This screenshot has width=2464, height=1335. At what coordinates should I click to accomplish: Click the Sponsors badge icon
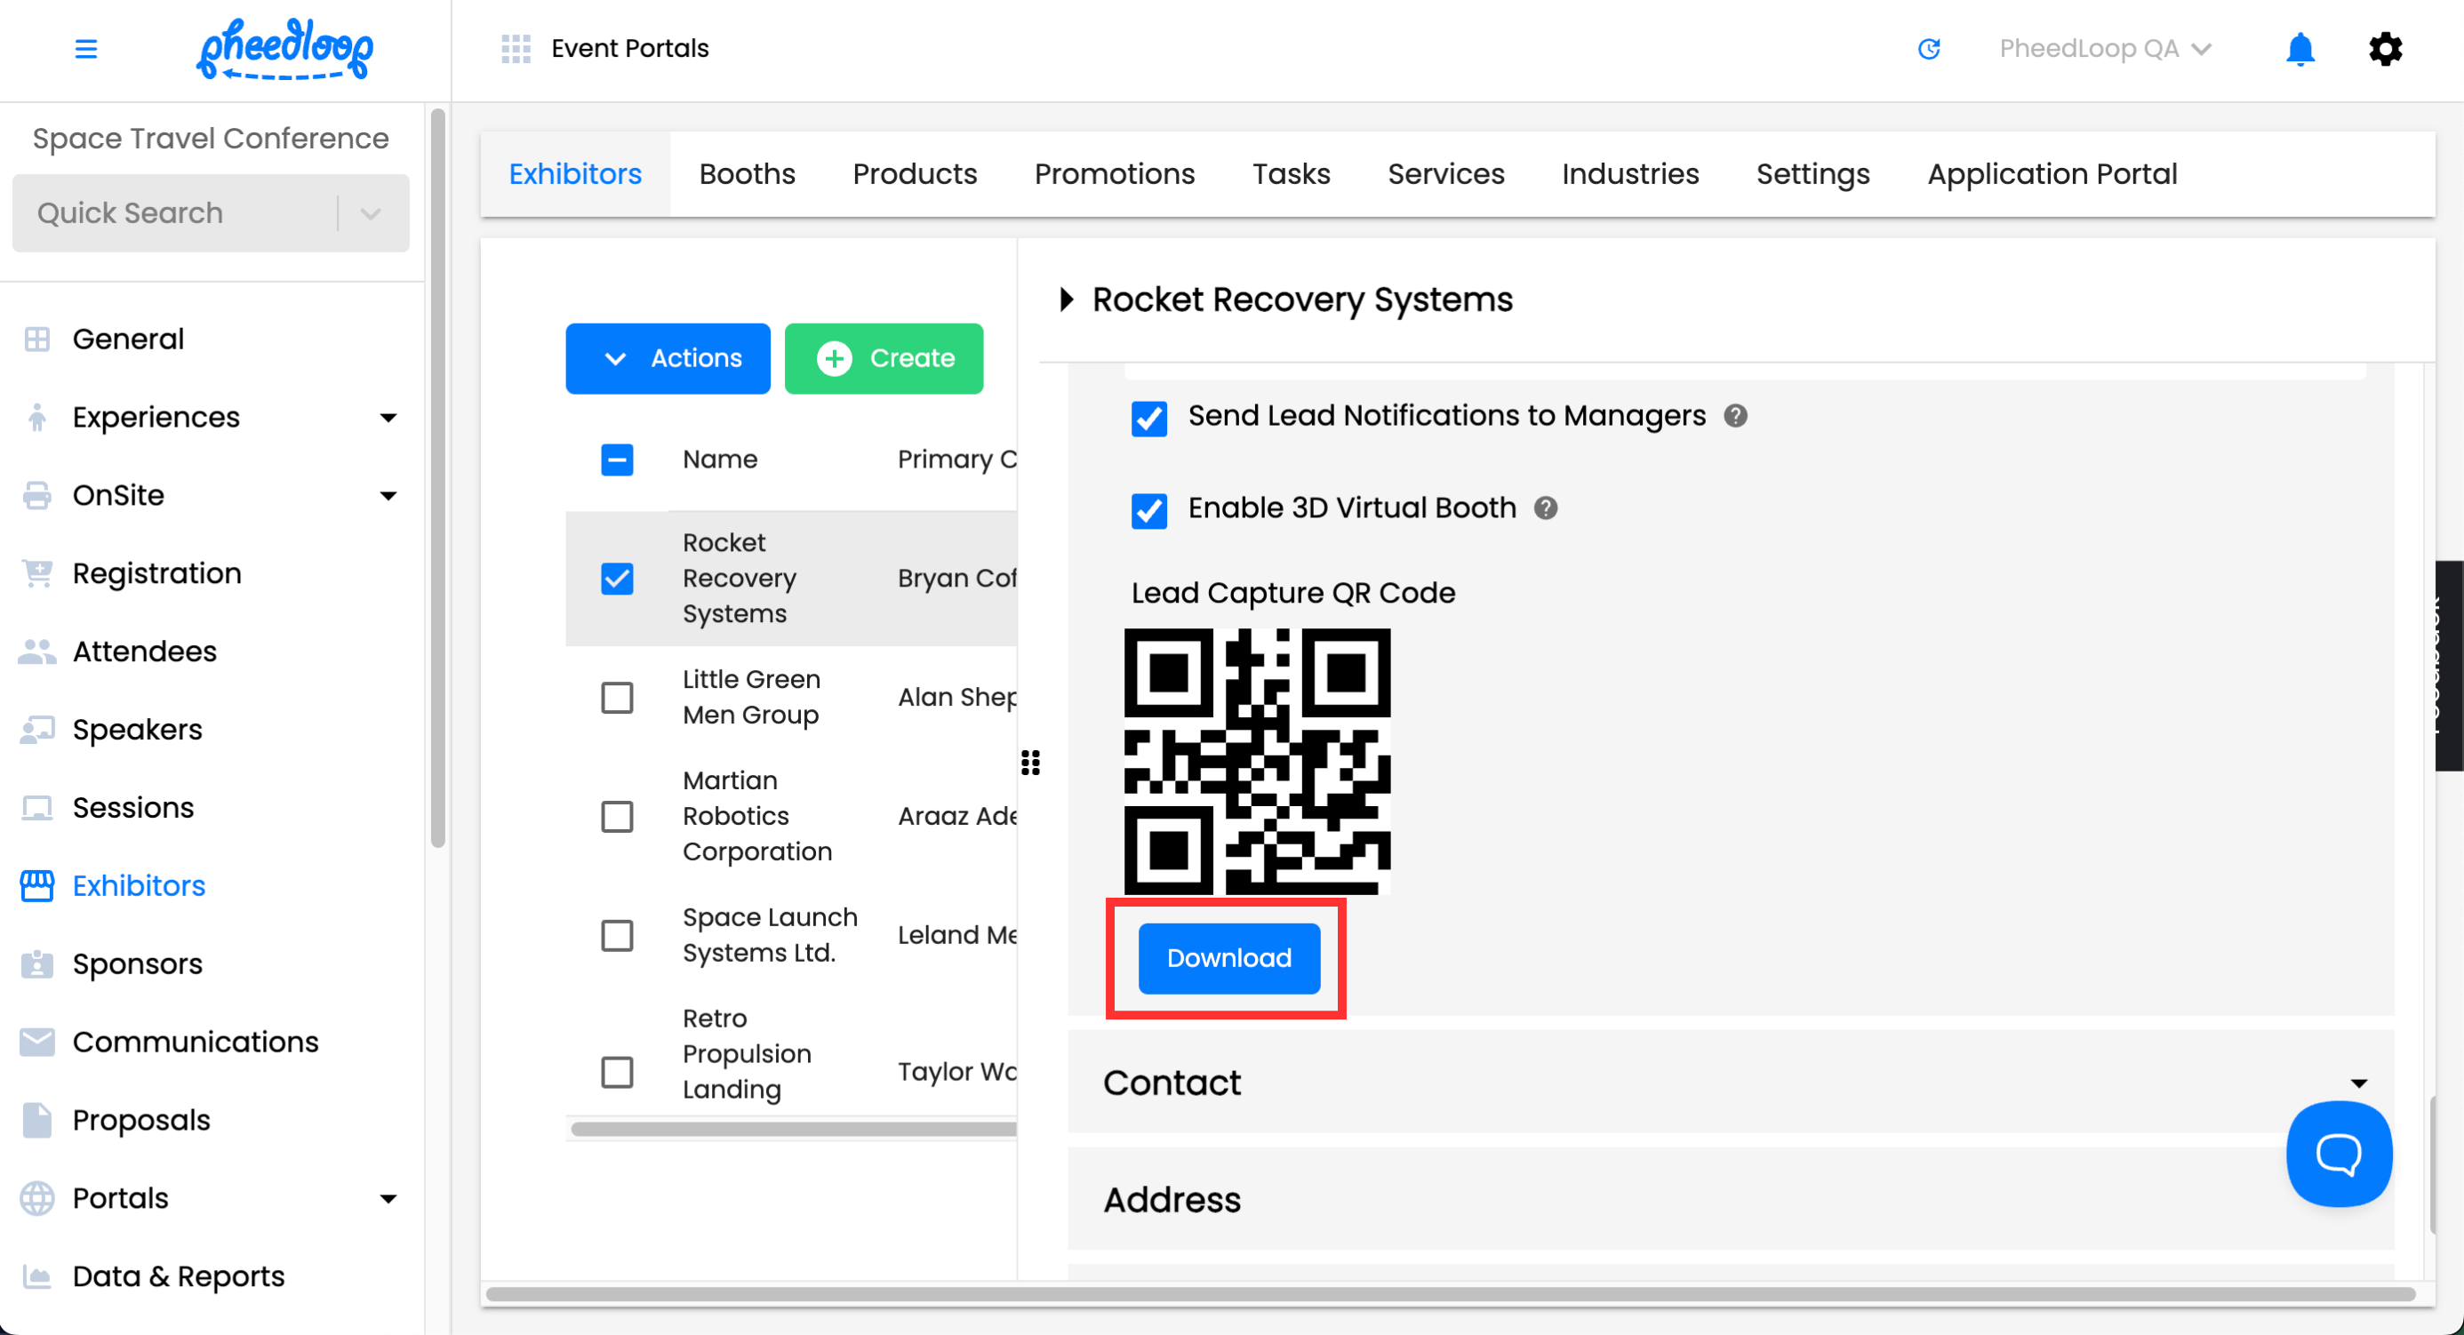tap(37, 964)
